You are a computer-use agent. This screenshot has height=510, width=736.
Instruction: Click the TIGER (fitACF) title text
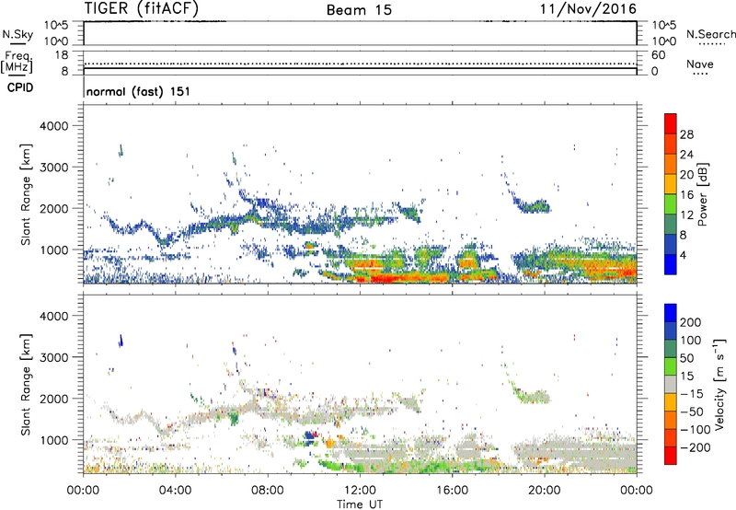click(x=142, y=8)
